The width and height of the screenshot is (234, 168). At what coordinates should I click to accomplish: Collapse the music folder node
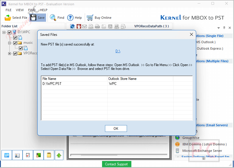pos(10,43)
